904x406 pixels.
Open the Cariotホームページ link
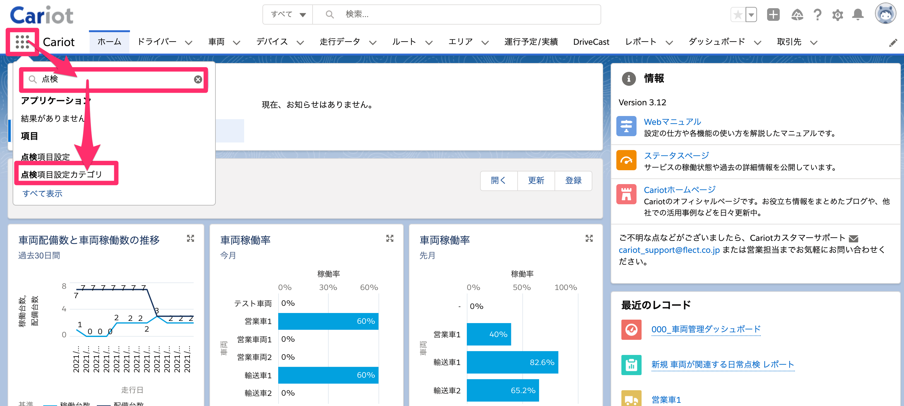click(680, 190)
